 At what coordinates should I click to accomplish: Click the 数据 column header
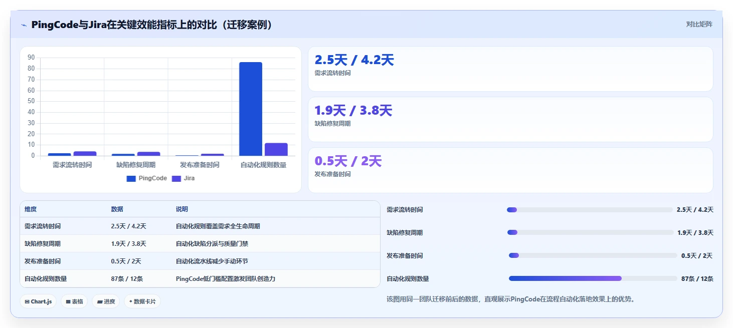coord(117,209)
